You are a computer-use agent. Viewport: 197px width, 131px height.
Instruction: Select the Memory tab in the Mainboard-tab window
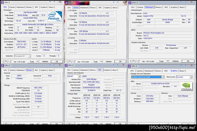tap(159, 7)
